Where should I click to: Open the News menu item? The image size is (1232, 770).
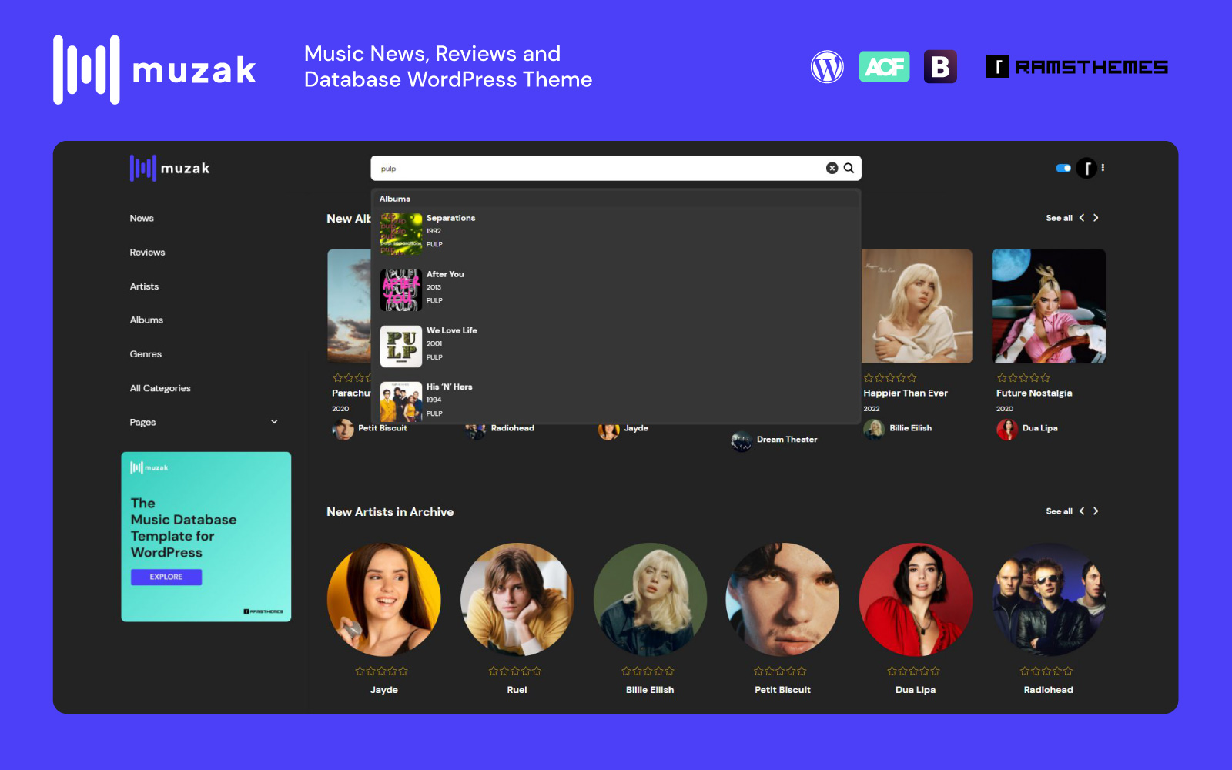[142, 219]
